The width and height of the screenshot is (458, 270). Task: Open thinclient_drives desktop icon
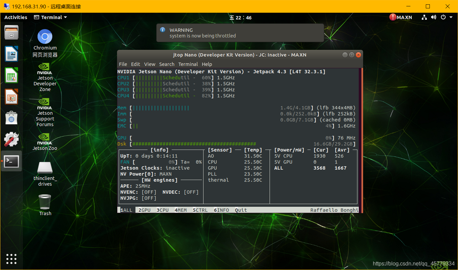pyautogui.click(x=45, y=174)
